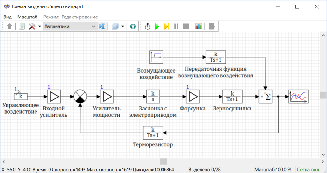The height and width of the screenshot is (173, 327).
Task: Click the stopwatch calculation settings icon
Action: click(148, 27)
